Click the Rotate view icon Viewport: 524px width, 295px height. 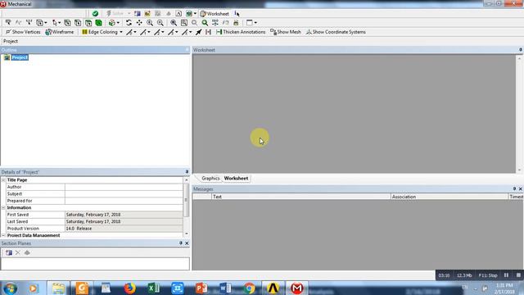[x=129, y=23]
